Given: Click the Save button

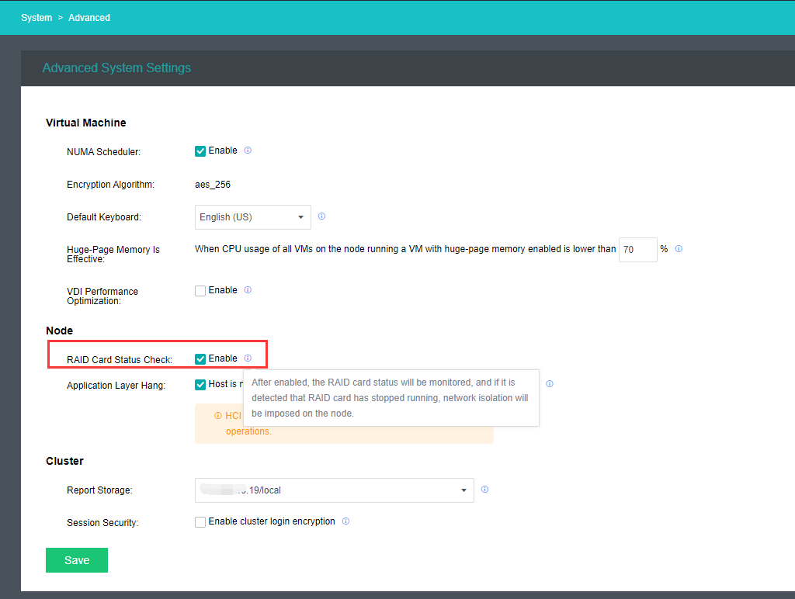Looking at the screenshot, I should [76, 559].
